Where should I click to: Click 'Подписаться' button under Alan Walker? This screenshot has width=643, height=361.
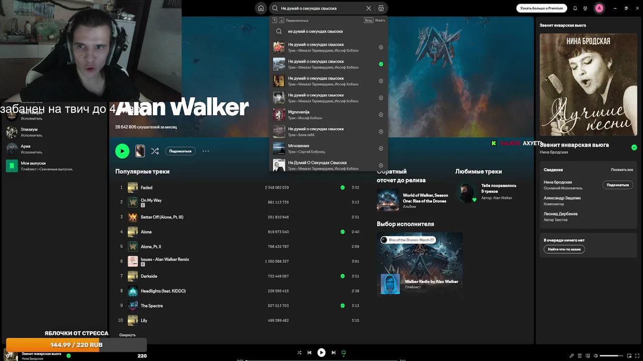pos(180,151)
